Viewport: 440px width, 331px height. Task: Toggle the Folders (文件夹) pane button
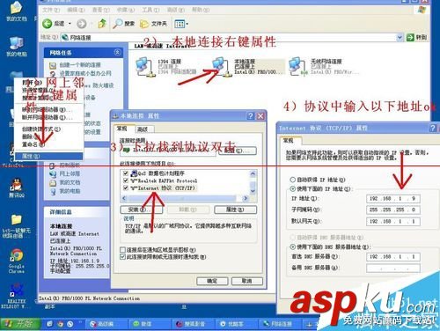(153, 24)
